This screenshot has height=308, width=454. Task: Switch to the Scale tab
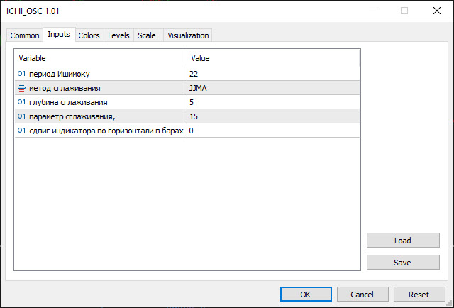coord(147,35)
